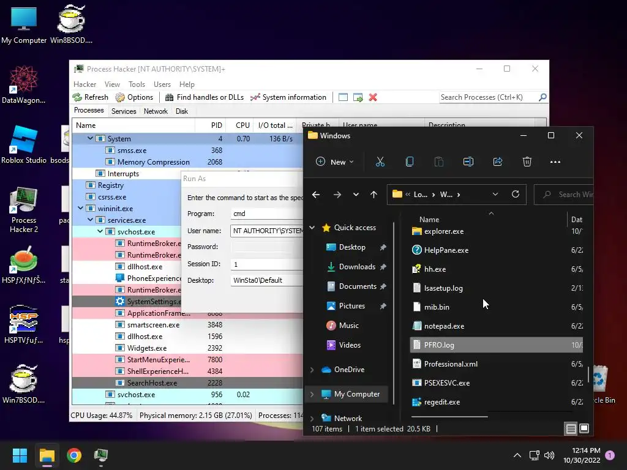Screen dimensions: 627x470
Task: Refresh the Explorer folder view
Action: click(516, 194)
